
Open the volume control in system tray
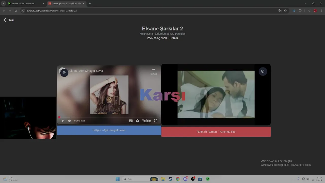[x=308, y=179]
